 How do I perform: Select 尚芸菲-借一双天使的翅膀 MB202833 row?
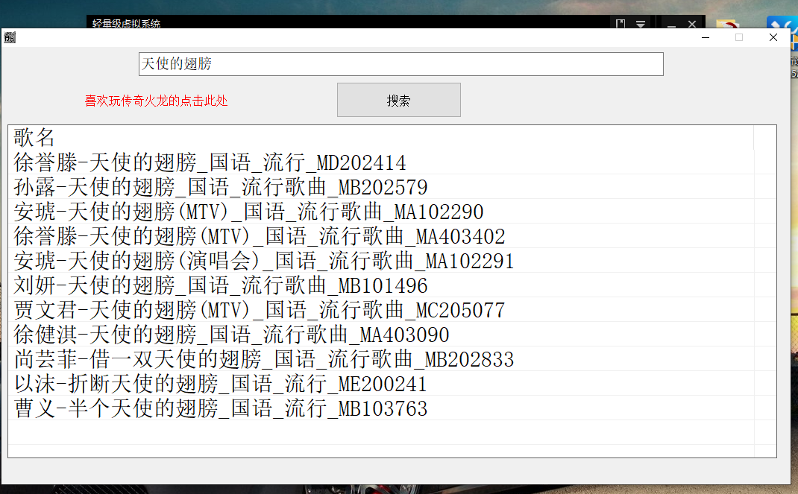pos(264,359)
